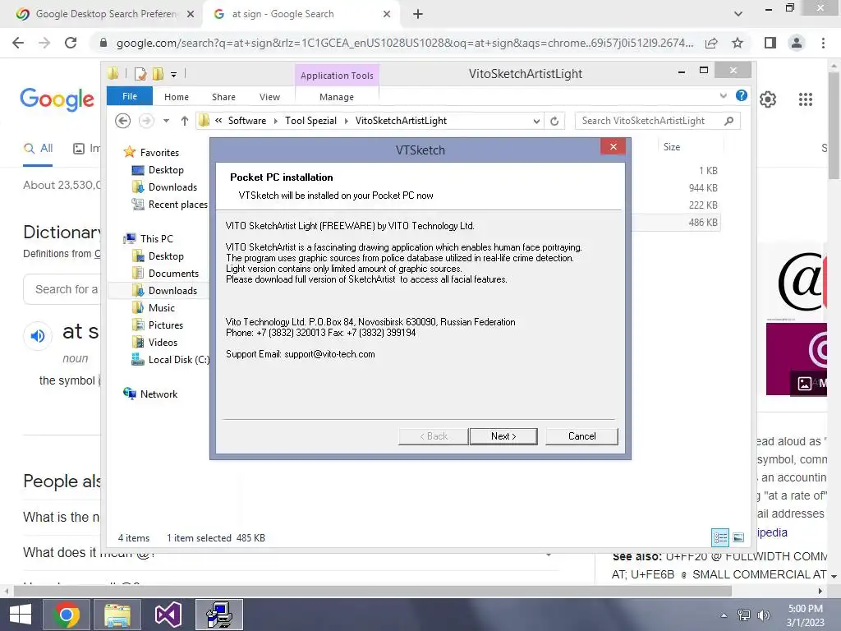Open the quick access toolbar dropdown
Image resolution: width=841 pixels, height=631 pixels.
[174, 74]
